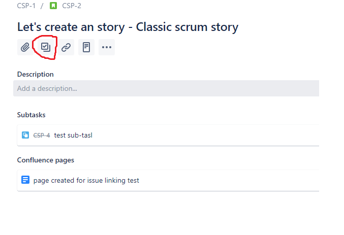Click the Description section label

[x=36, y=74]
